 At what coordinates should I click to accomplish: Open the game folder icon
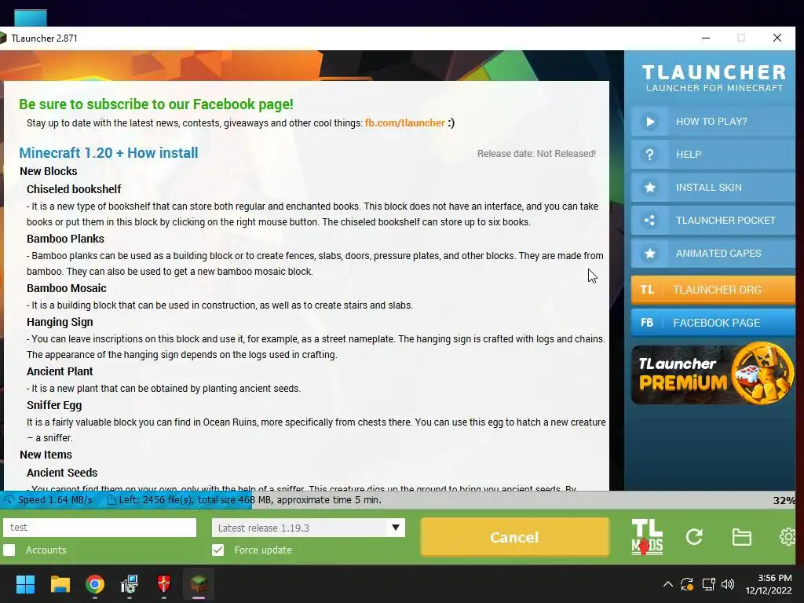point(741,537)
